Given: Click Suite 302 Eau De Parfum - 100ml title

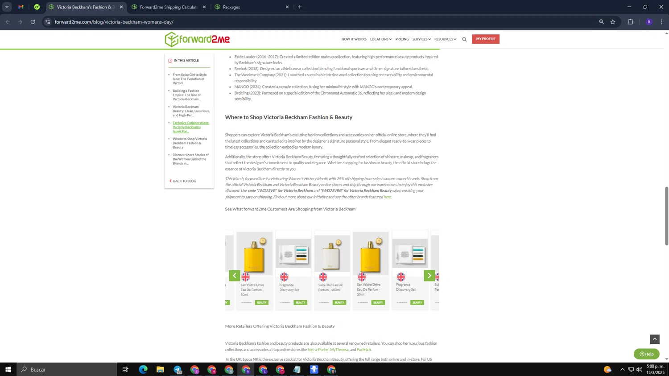Looking at the screenshot, I should pyautogui.click(x=330, y=287).
